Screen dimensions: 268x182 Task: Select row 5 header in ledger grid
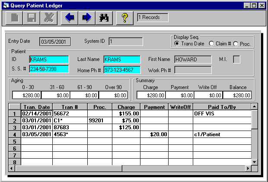pos(15,141)
